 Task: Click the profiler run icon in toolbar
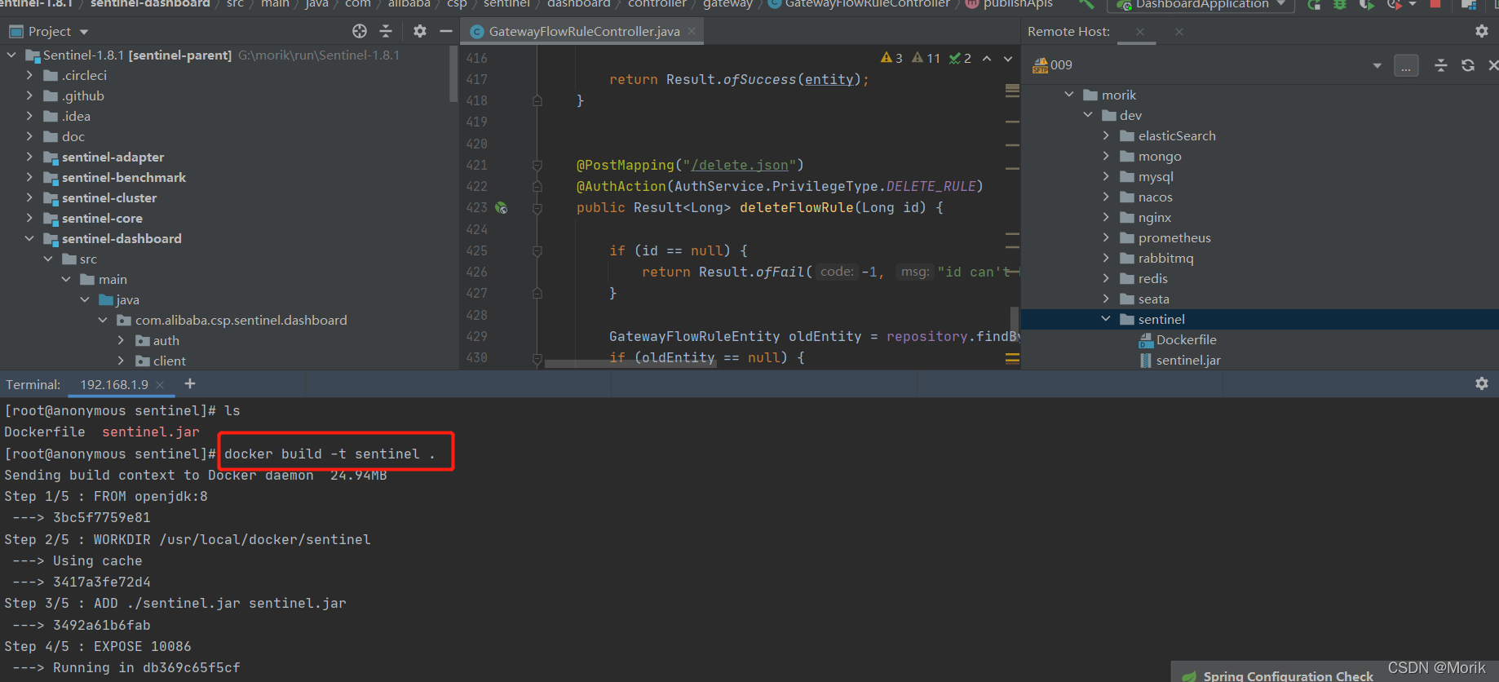(1394, 4)
